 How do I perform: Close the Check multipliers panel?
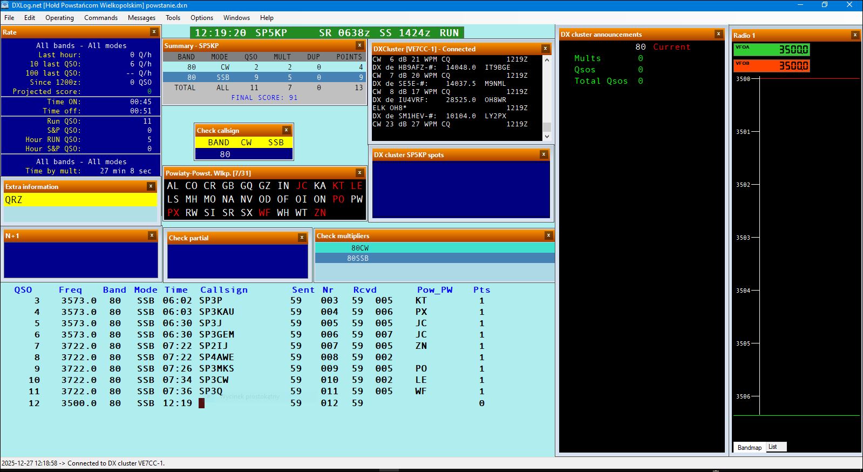tap(548, 235)
